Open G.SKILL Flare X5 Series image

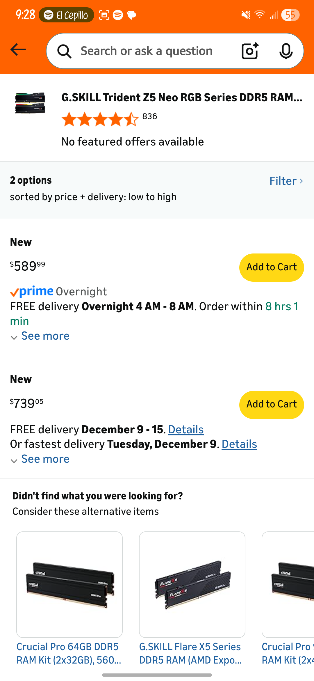(192, 584)
